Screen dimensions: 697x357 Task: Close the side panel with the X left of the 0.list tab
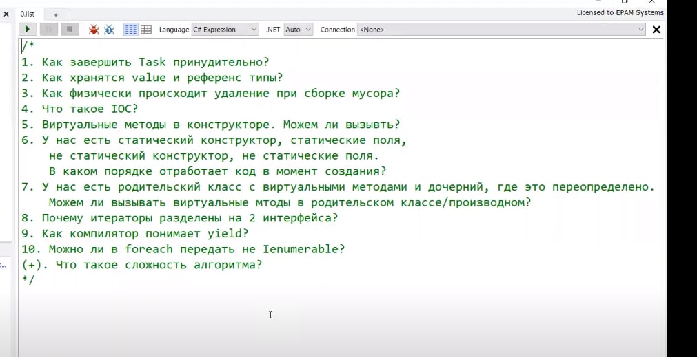tap(6, 14)
